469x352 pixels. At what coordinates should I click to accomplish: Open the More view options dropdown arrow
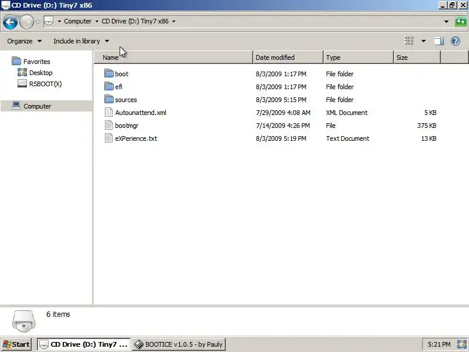423,41
